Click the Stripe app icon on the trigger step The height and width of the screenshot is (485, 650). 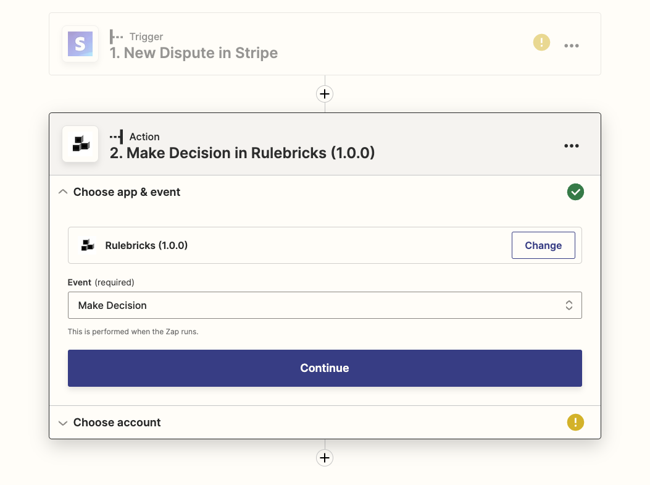coord(80,44)
